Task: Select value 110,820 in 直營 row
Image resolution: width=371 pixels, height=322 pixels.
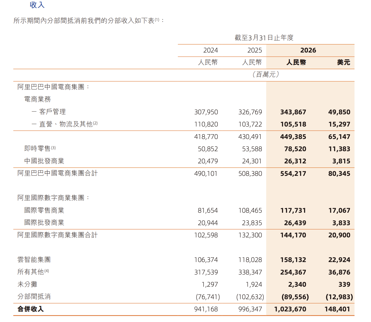Action: [206, 124]
